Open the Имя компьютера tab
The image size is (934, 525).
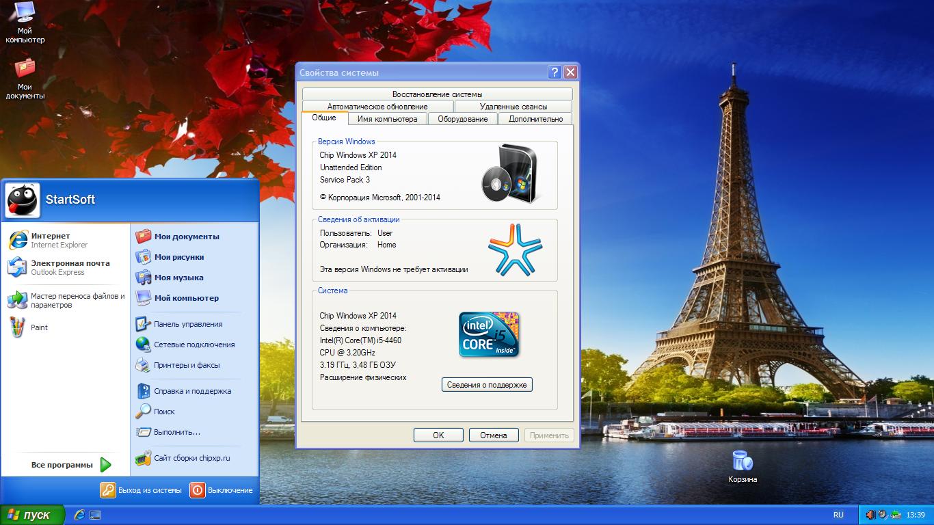pos(387,119)
